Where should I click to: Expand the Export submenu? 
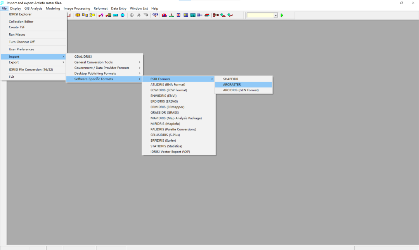click(33, 62)
